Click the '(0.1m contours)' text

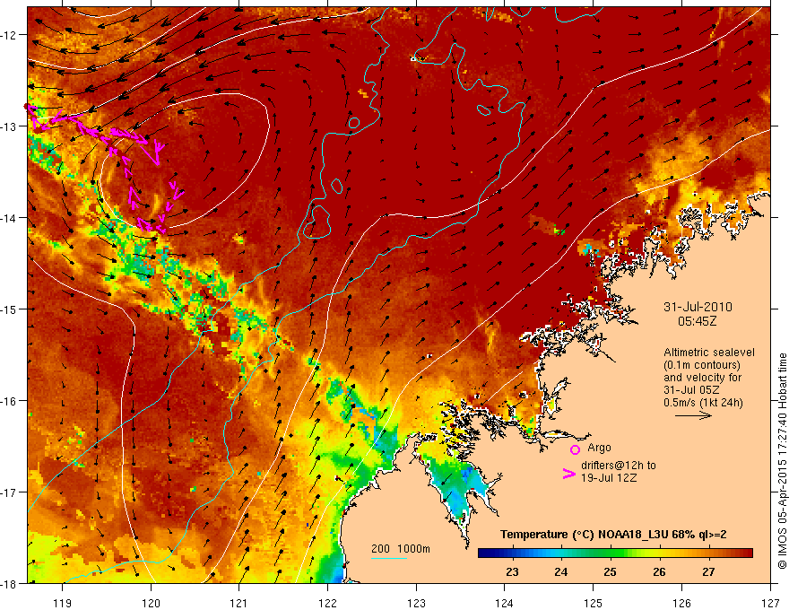coord(702,365)
